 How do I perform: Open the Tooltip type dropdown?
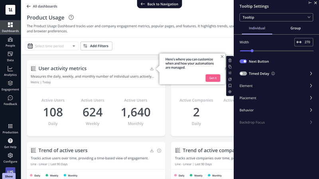[276, 18]
